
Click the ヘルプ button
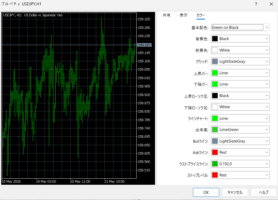tap(264, 192)
